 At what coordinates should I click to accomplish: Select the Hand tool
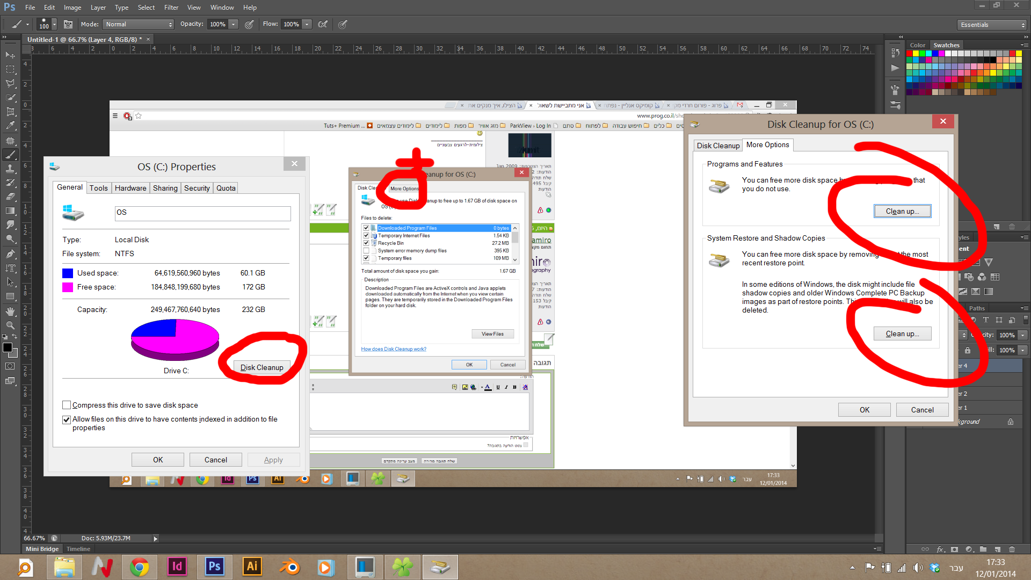pos(10,311)
